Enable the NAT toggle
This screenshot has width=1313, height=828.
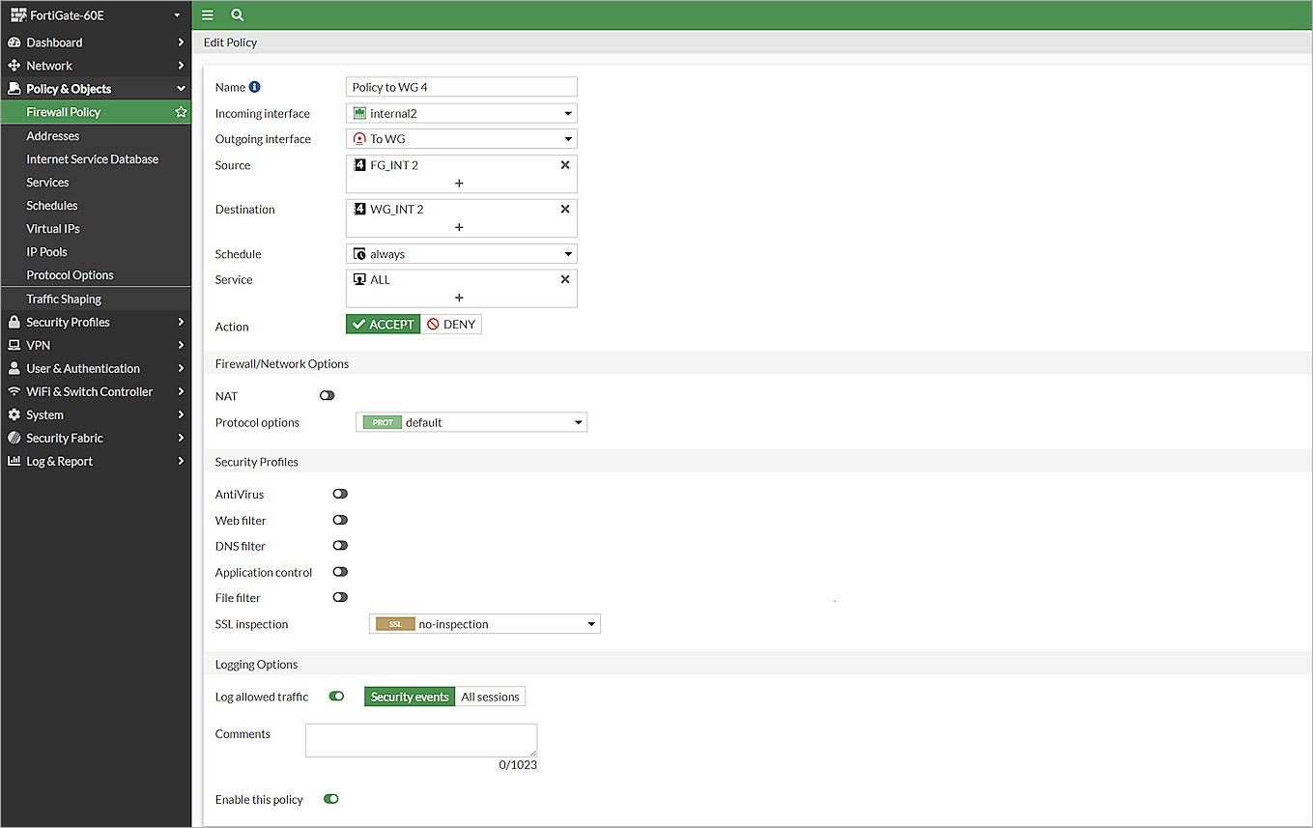327,395
